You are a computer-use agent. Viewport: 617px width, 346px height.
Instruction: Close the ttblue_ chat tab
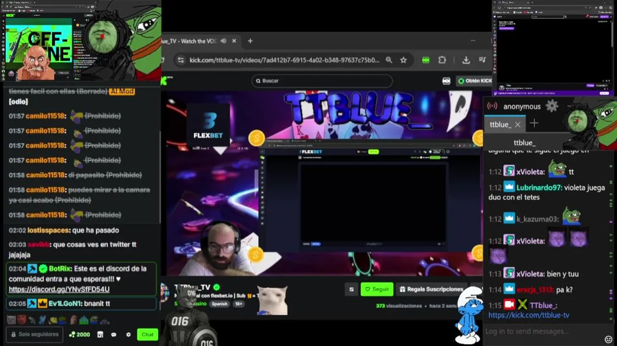click(x=518, y=124)
